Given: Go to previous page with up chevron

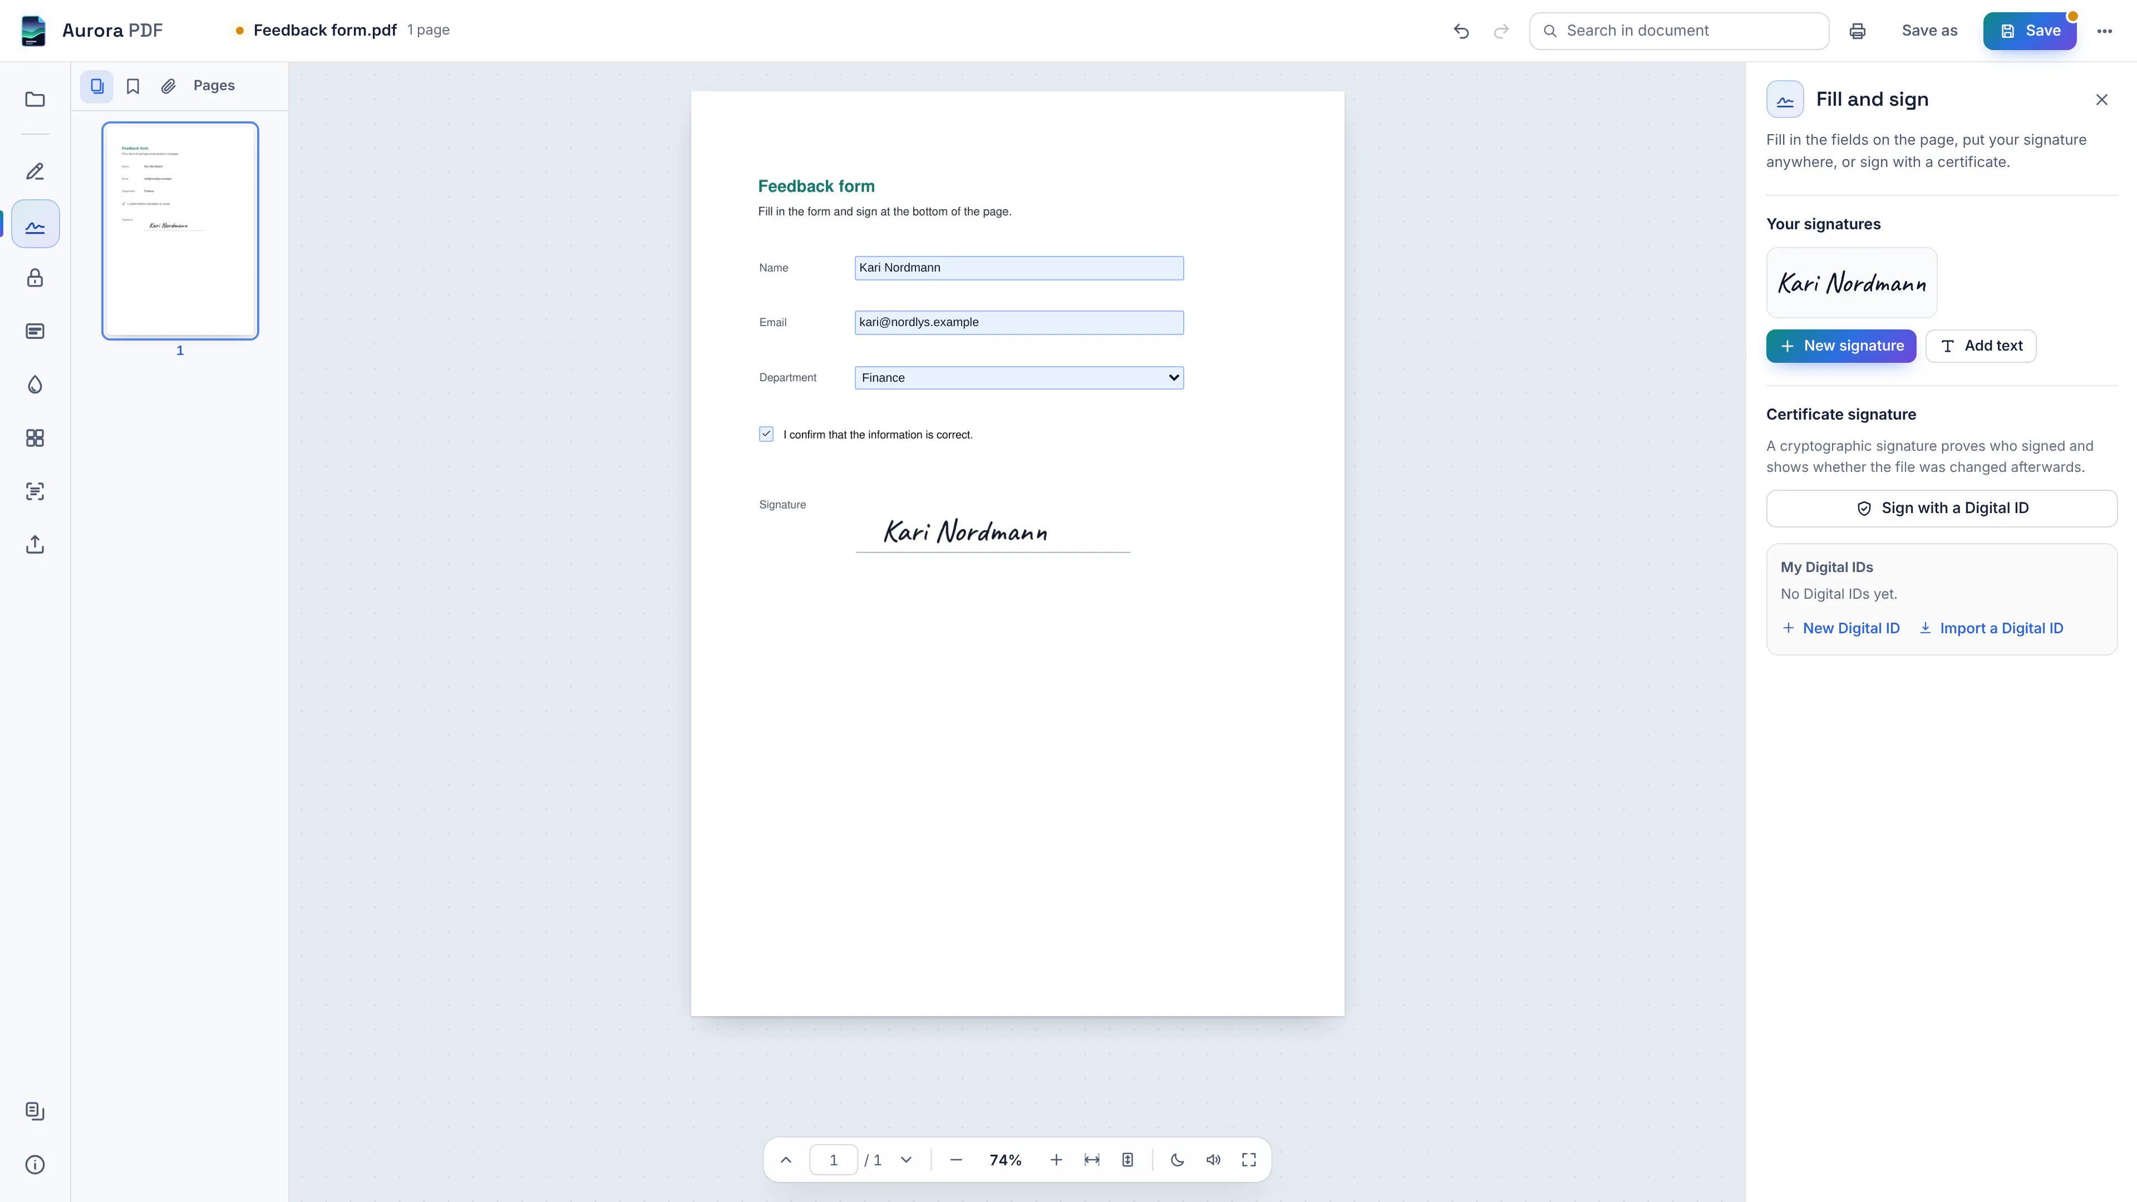Looking at the screenshot, I should click(786, 1160).
